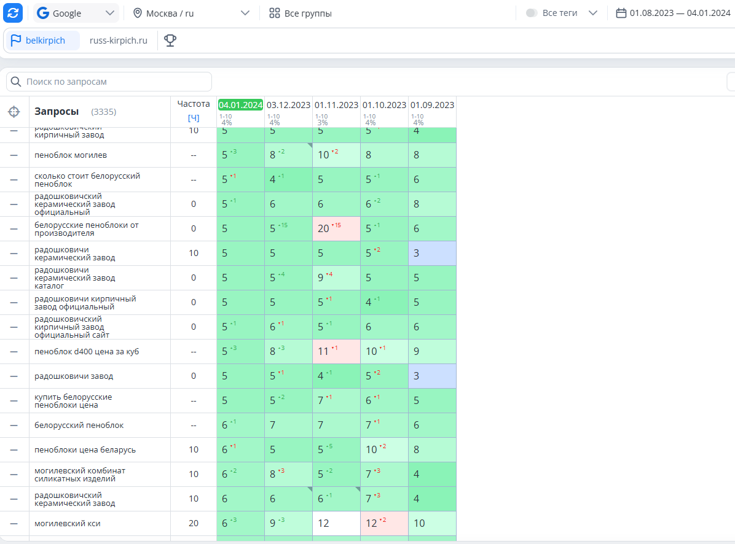This screenshot has width=735, height=544.
Task: Click the calendar icon next to date range
Action: 621,13
